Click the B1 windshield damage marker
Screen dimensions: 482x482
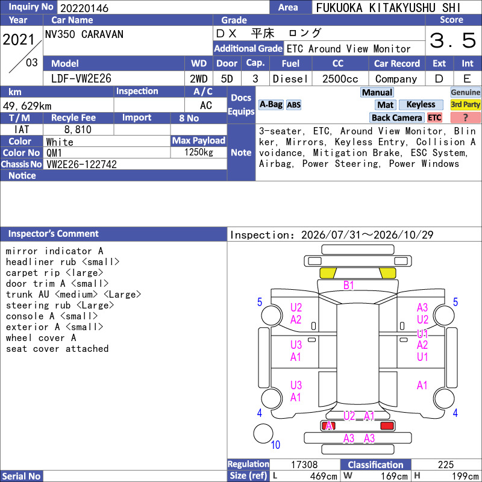point(349,286)
